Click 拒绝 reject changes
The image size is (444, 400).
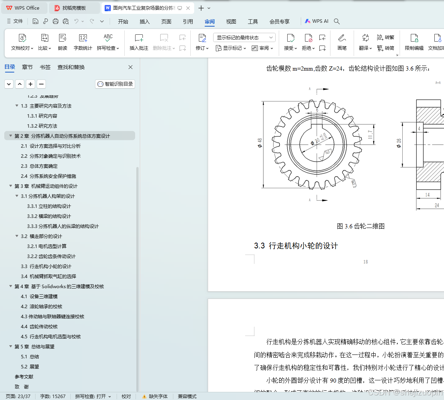click(x=308, y=42)
